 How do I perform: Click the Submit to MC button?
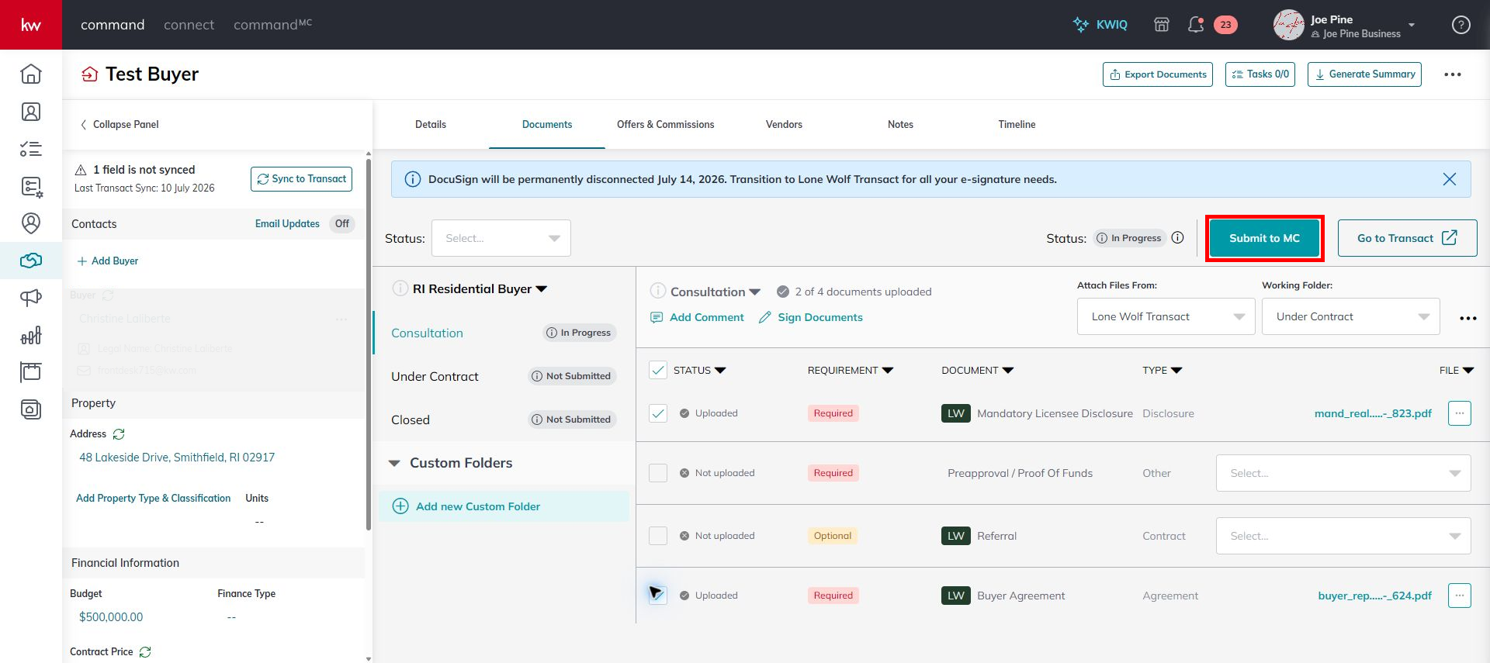pyautogui.click(x=1264, y=238)
